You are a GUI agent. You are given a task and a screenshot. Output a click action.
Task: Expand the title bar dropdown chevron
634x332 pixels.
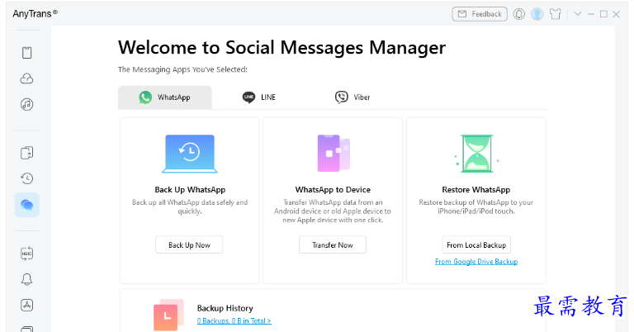(x=577, y=14)
